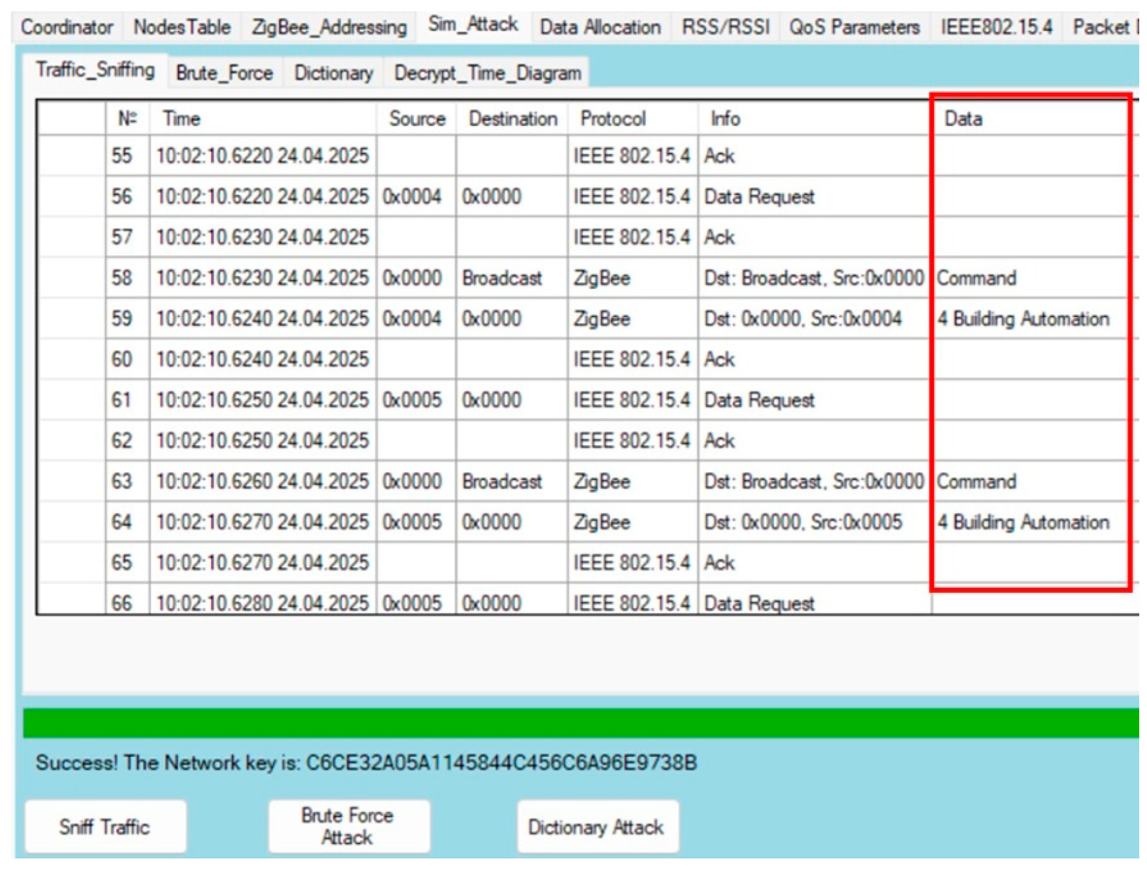This screenshot has height=871, width=1147.
Task: Start the Brute Force Attack
Action: 349,827
